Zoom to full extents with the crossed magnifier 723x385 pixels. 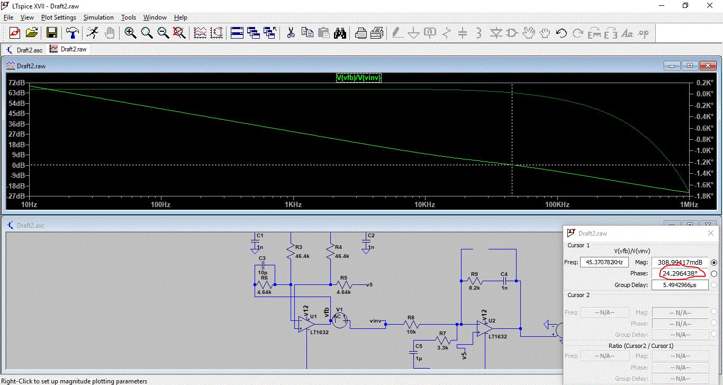[x=179, y=33]
